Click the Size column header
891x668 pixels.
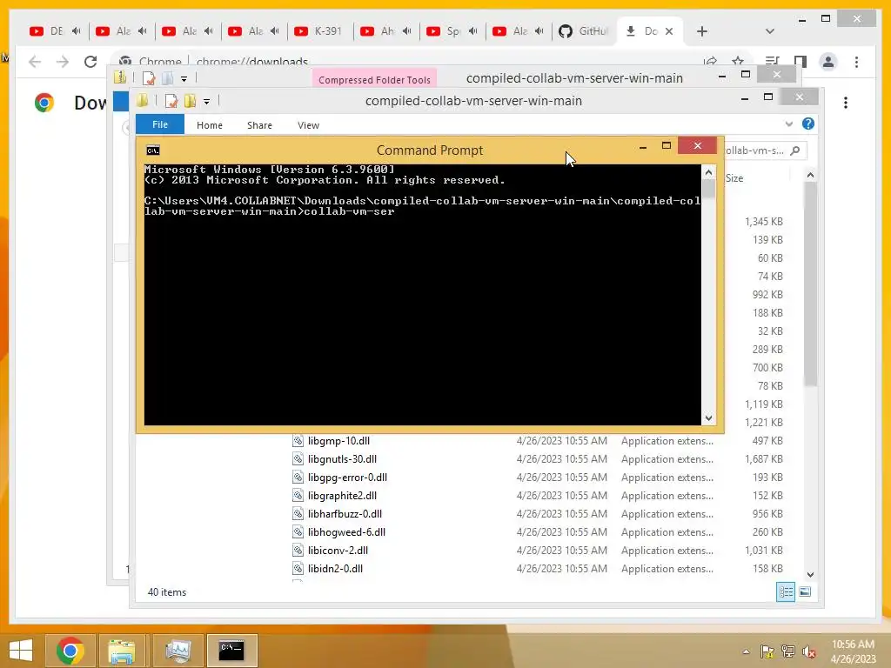point(734,177)
